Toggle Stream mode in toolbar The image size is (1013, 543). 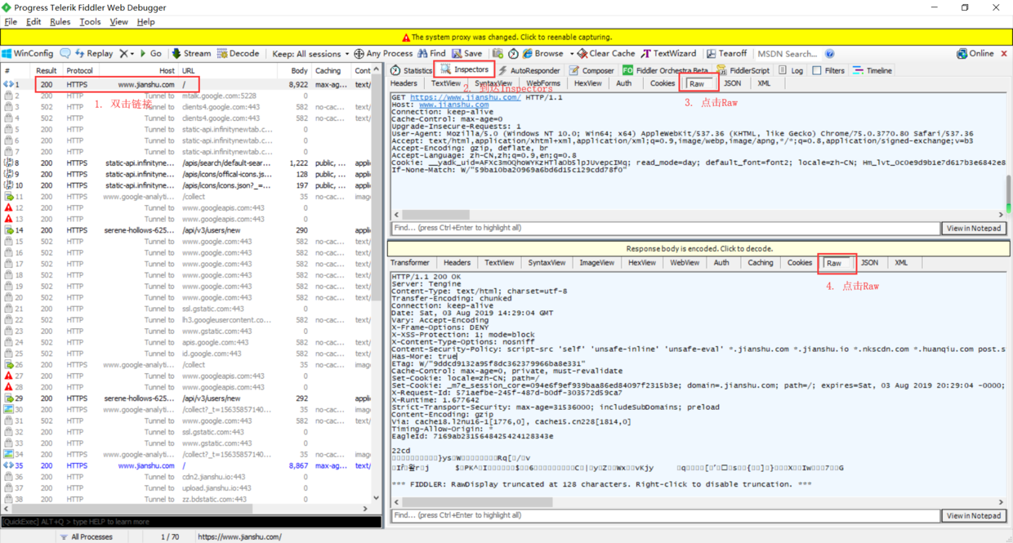[190, 54]
